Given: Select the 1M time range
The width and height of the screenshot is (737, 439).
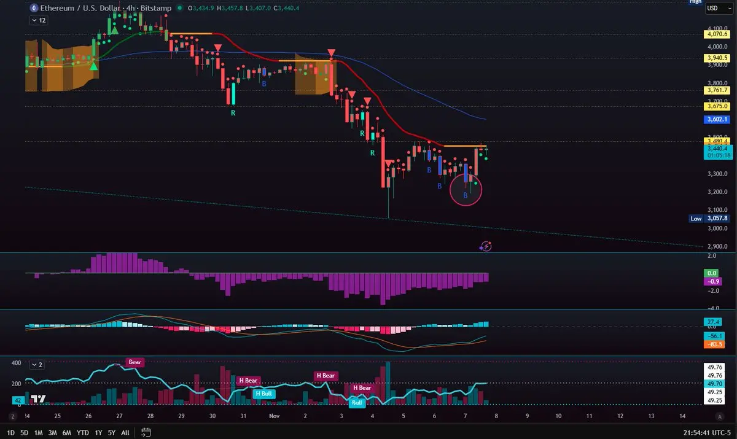Looking at the screenshot, I should [x=38, y=432].
